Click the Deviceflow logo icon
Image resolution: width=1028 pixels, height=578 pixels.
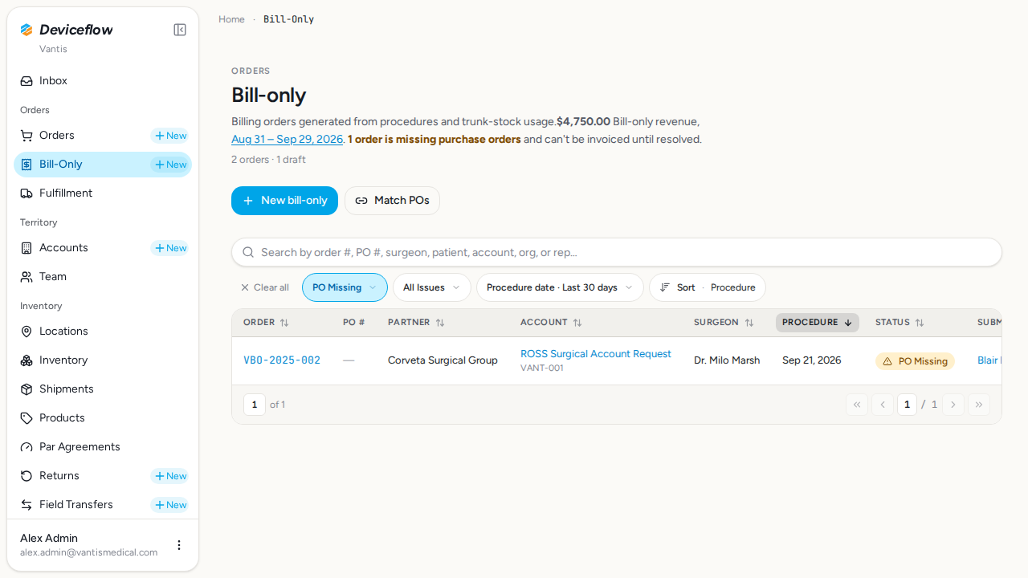tap(27, 30)
